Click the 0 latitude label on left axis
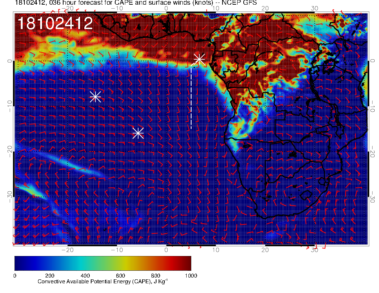The height and width of the screenshot is (293, 379). coord(10,61)
